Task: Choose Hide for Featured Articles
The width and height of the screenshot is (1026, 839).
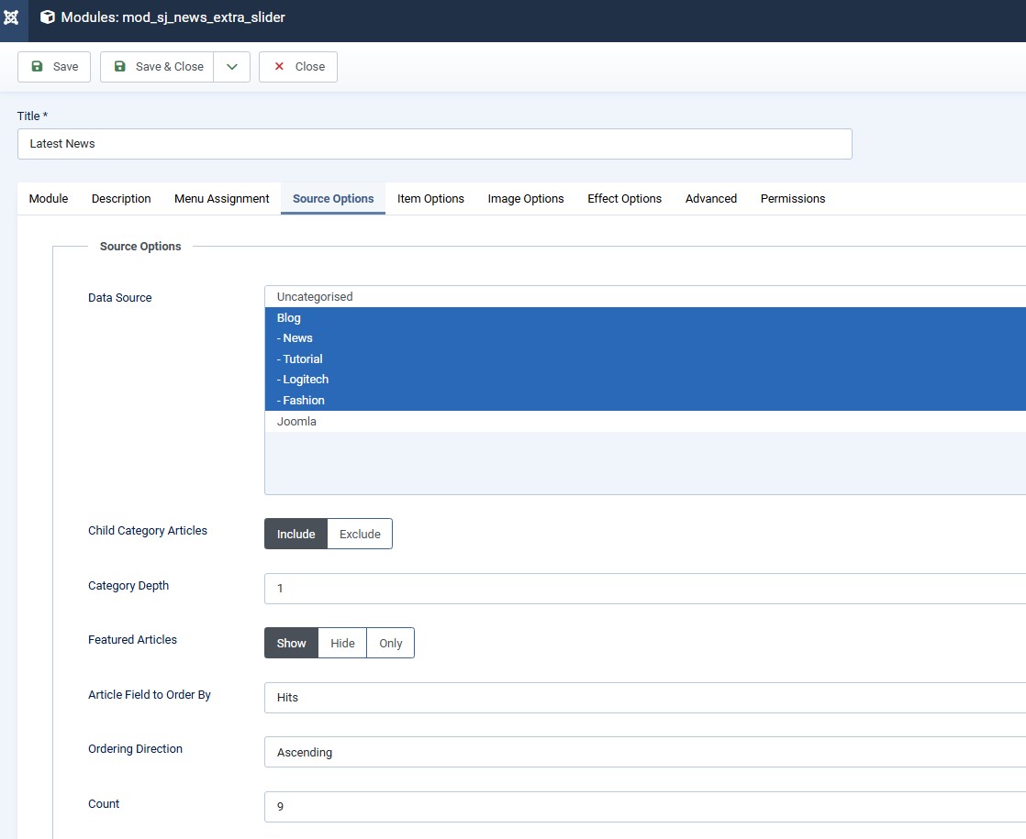Action: click(342, 644)
